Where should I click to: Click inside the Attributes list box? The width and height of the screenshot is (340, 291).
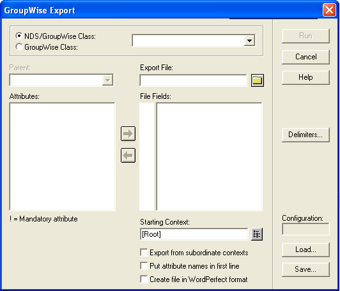(x=63, y=156)
